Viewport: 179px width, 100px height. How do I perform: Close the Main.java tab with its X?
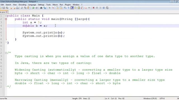pos(6,12)
